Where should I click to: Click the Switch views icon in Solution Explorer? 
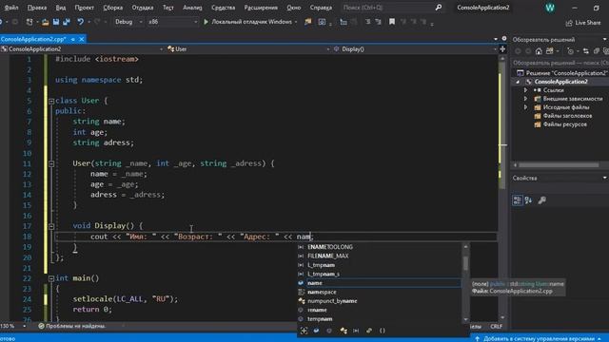[550, 51]
